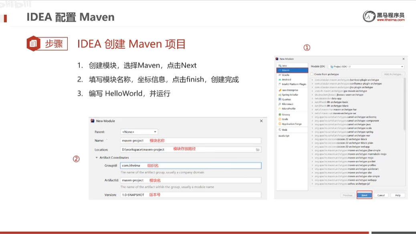
Task: Click the Cancel button
Action: [381, 195]
